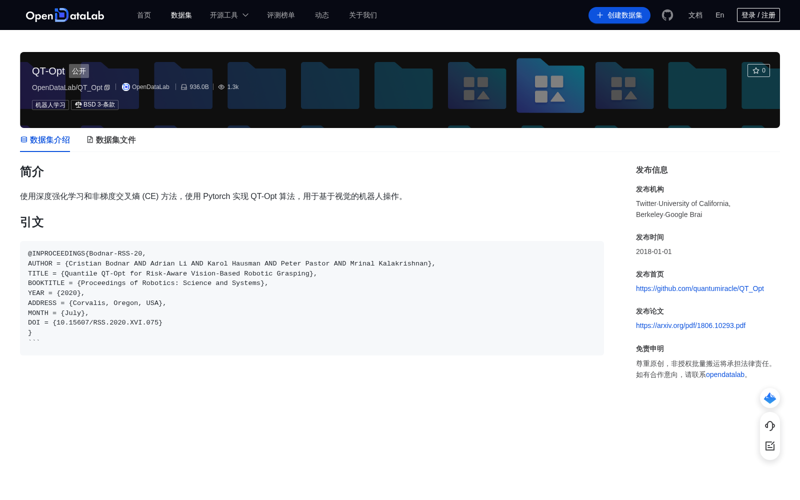Viewport: 800px width, 500px height.
Task: Click the 1.3k views value
Action: coord(233,87)
